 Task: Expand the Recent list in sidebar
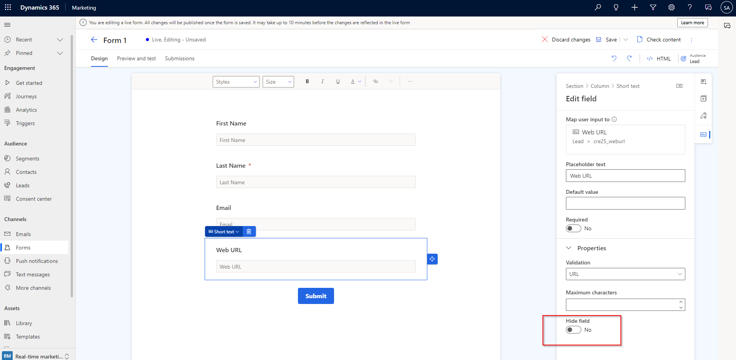(x=60, y=40)
